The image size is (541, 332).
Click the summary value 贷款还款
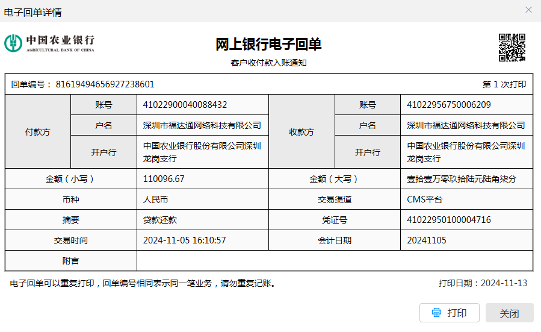(159, 220)
